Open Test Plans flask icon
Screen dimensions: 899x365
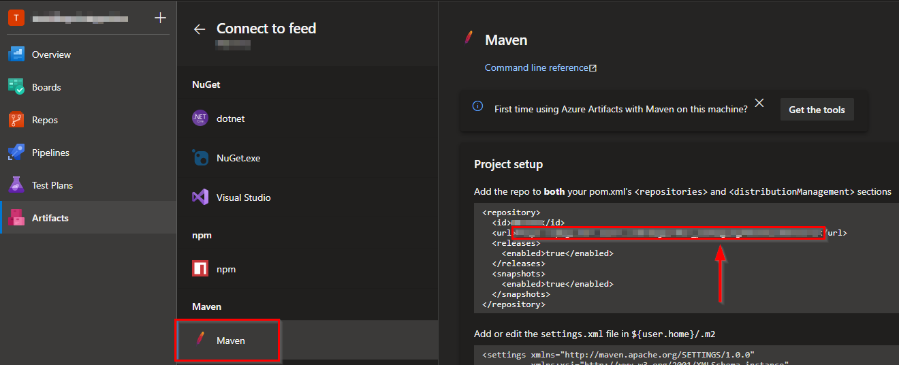tap(16, 185)
